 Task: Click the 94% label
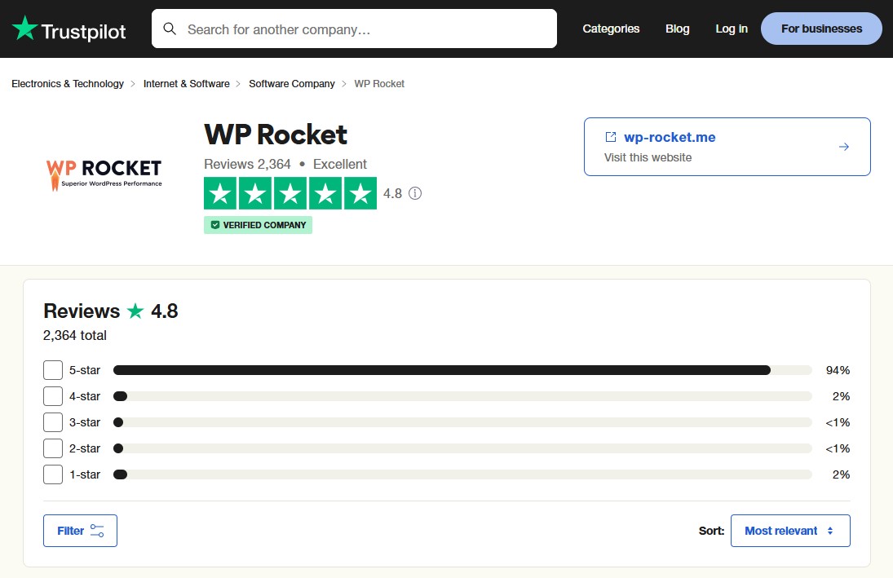838,370
